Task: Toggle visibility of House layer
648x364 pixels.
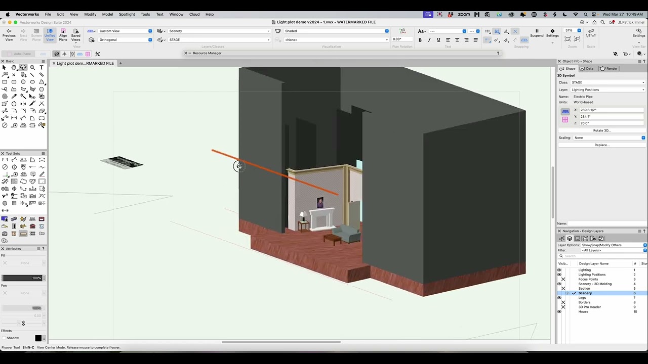Action: (559, 311)
